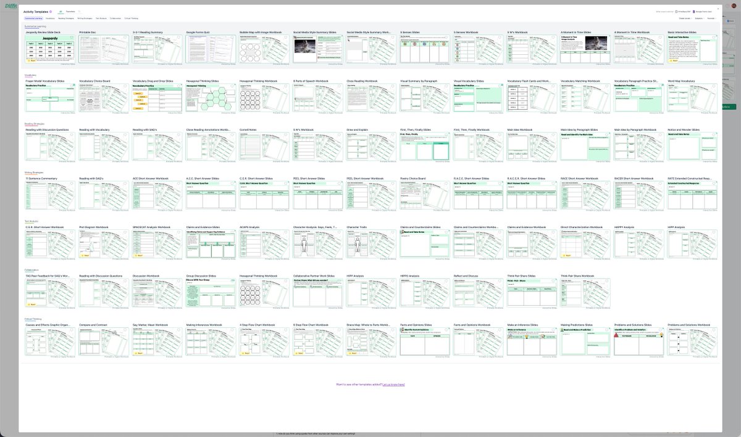Open Vocabulary Drag and Drop Slides thumbnail

[157, 97]
